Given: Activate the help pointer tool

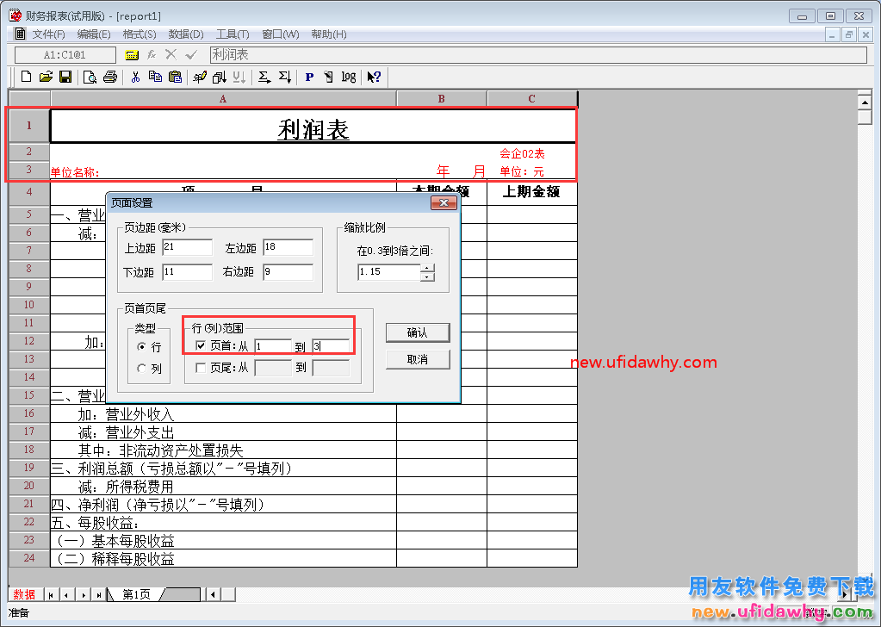Looking at the screenshot, I should point(374,78).
